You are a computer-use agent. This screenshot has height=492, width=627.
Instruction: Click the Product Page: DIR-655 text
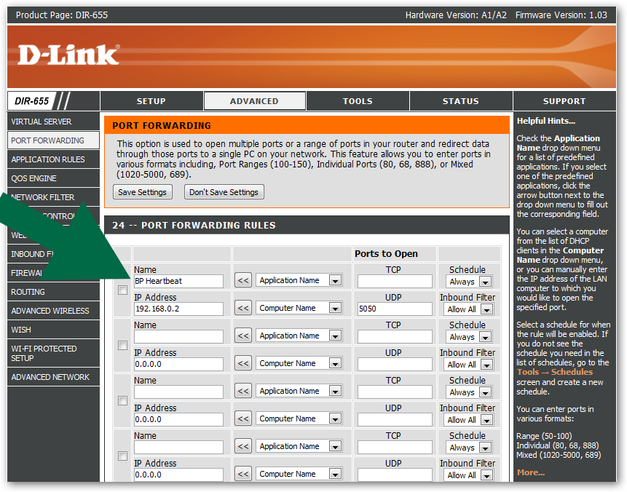pos(62,15)
